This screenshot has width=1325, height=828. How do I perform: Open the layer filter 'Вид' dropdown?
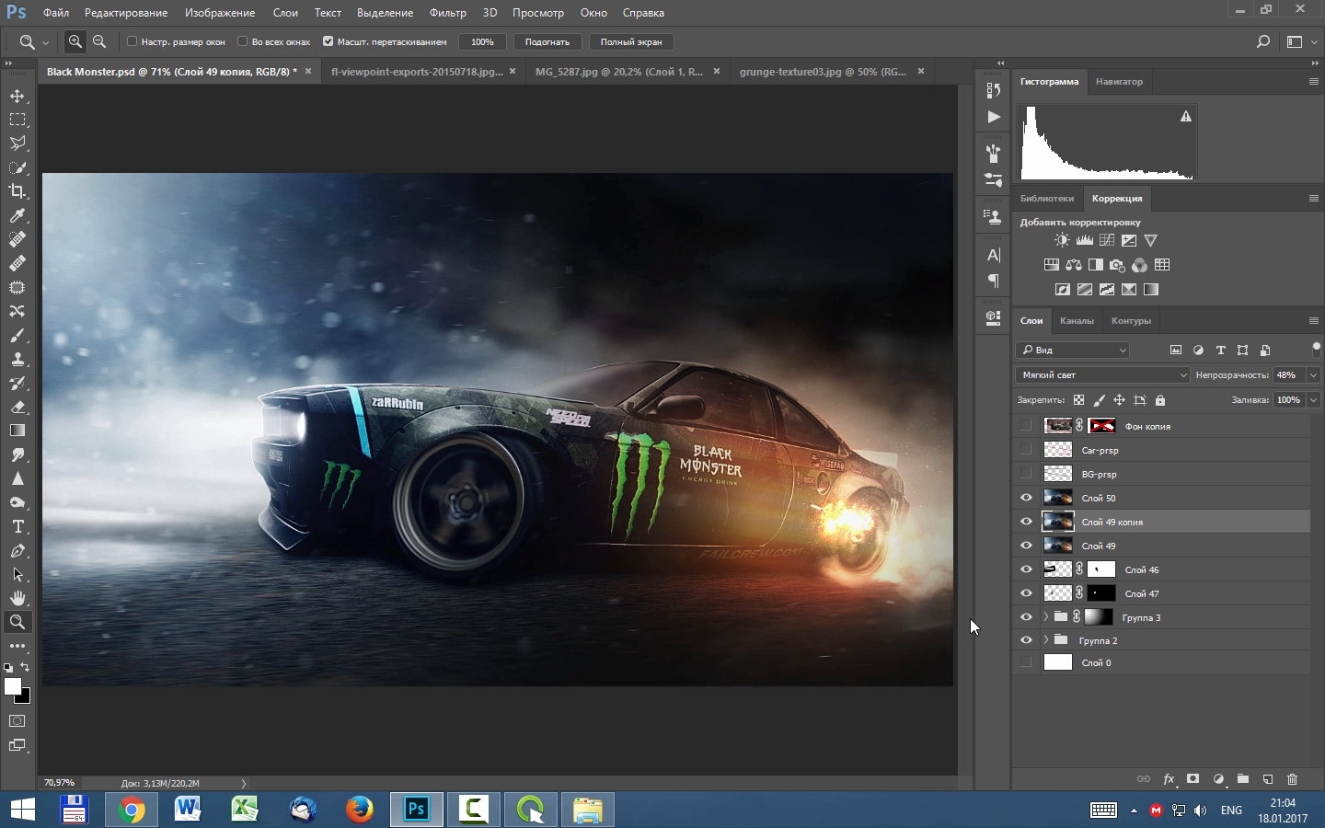(1073, 351)
